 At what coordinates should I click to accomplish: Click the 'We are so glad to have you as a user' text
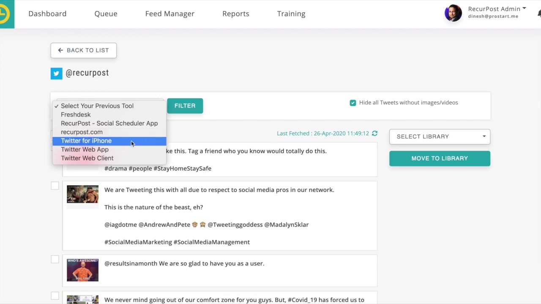[x=211, y=263]
